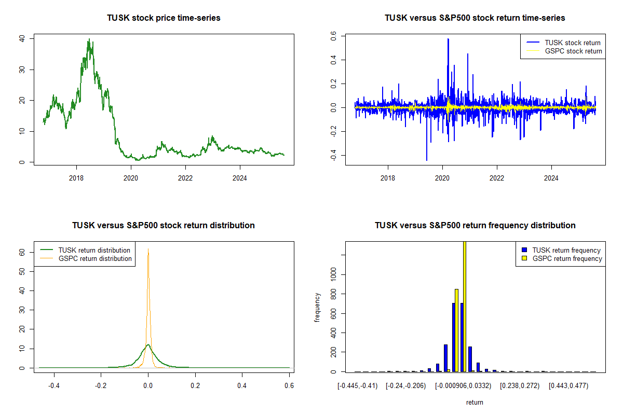Click the blue line marker beside TUSK stock return
This screenshot has width=623, height=415.
532,43
